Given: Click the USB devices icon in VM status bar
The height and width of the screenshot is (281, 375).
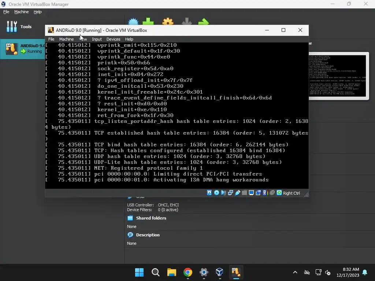Looking at the screenshot, I should 237,193.
